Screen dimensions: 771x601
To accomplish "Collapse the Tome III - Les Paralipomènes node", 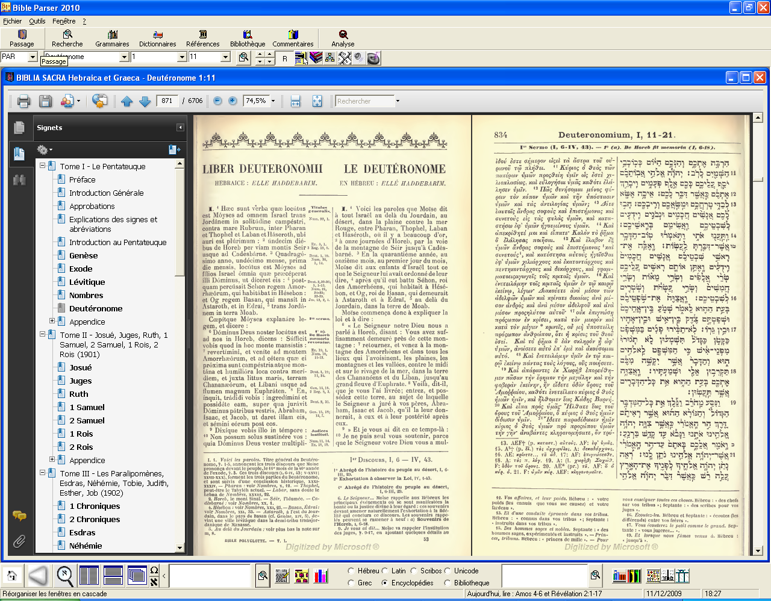I will pyautogui.click(x=43, y=473).
